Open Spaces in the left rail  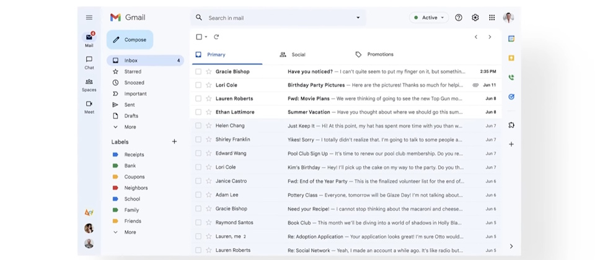pyautogui.click(x=89, y=85)
